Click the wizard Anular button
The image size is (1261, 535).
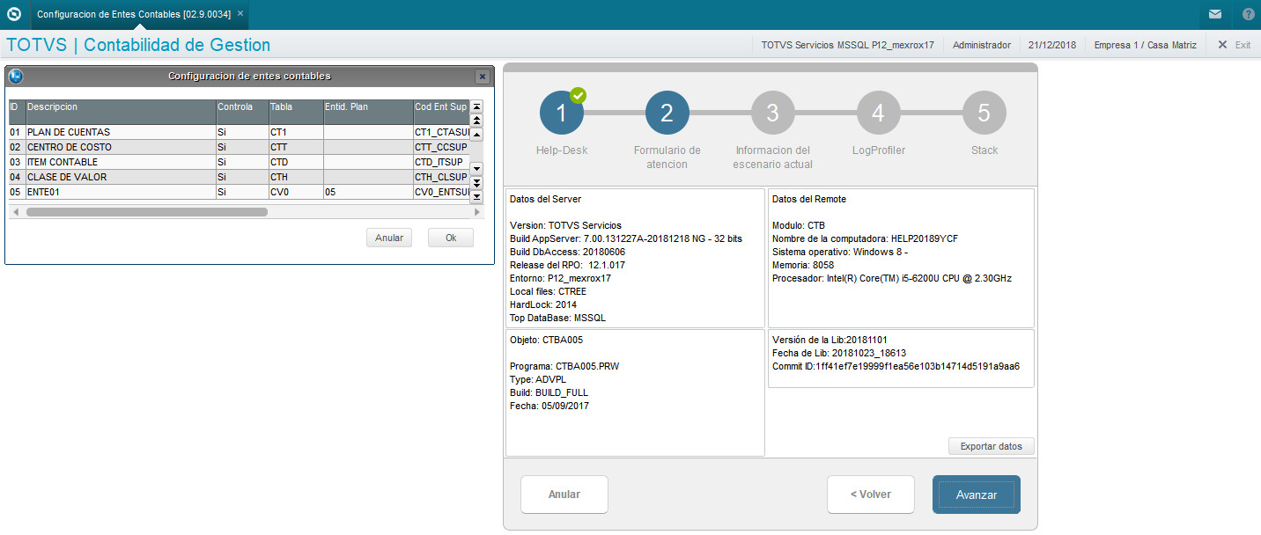pyautogui.click(x=564, y=495)
